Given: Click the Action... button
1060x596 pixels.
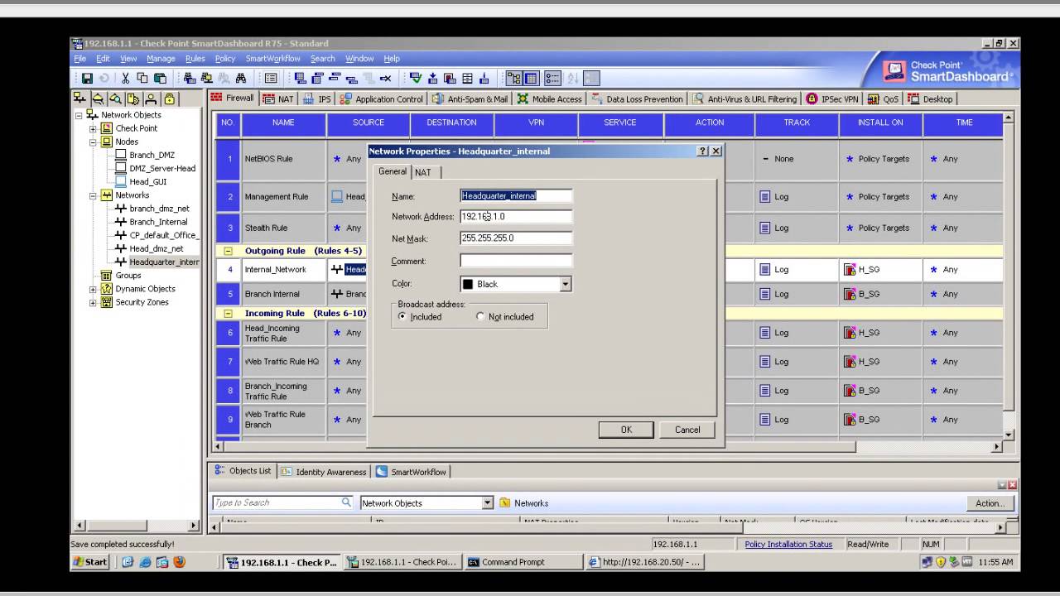Looking at the screenshot, I should tap(990, 503).
